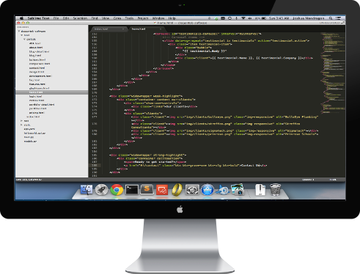Open app.yaml in the sidebar

[x=29, y=129]
